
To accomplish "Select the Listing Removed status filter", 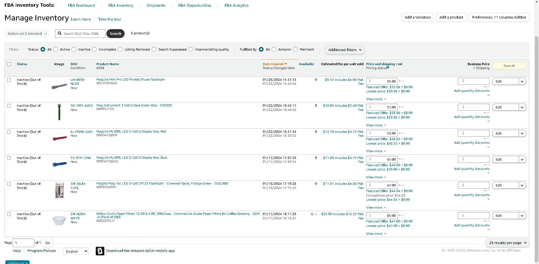I will coord(120,49).
